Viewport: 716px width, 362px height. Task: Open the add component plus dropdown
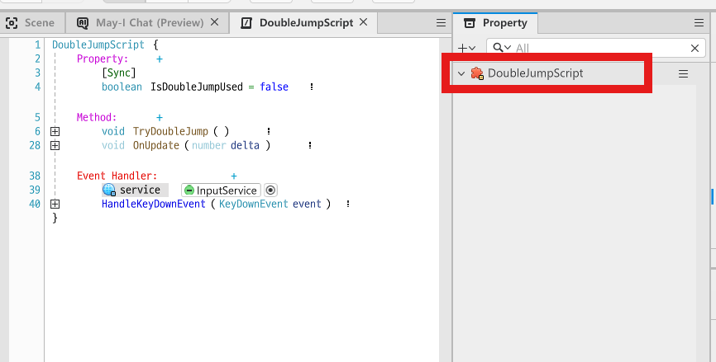click(466, 48)
